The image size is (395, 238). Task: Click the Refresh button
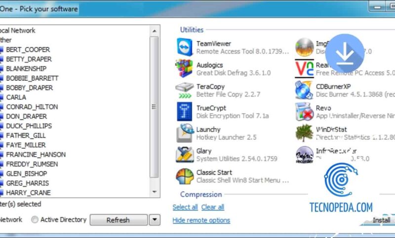pyautogui.click(x=118, y=220)
